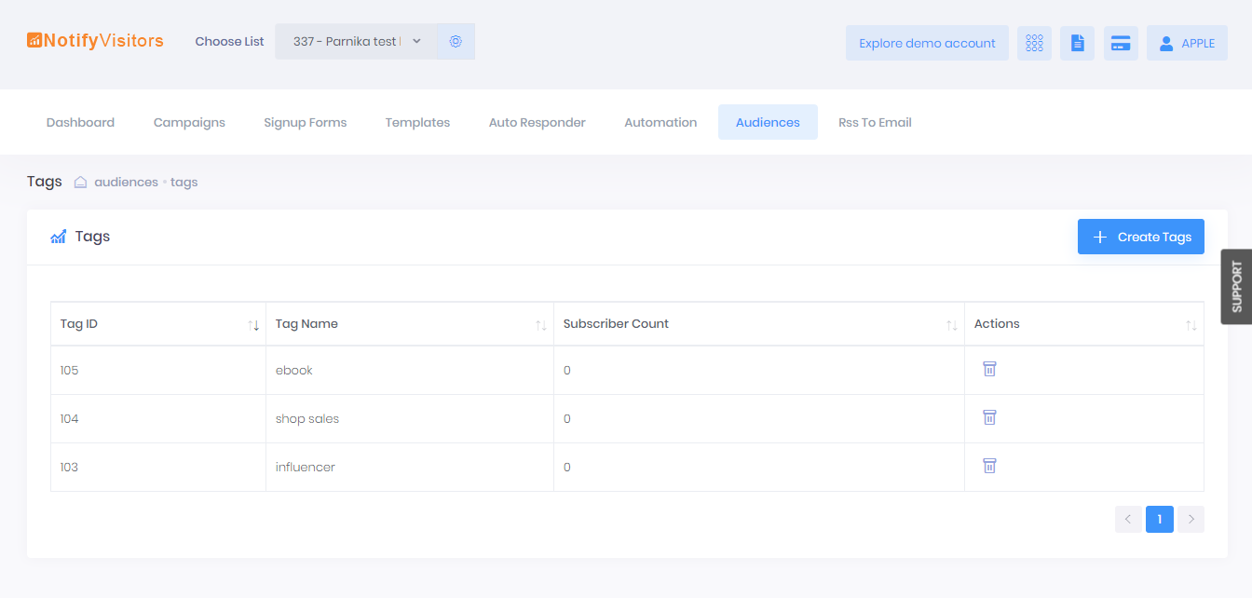Viewport: 1252px width, 598px height.
Task: Go to previous page of tags
Action: point(1128,519)
